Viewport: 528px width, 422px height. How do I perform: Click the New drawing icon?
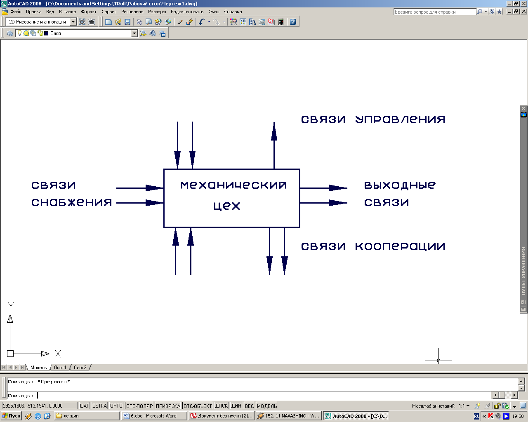point(108,22)
